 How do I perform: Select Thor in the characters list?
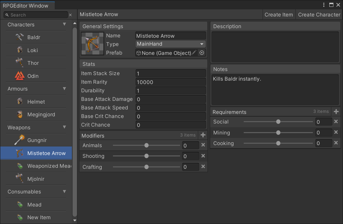(x=36, y=63)
